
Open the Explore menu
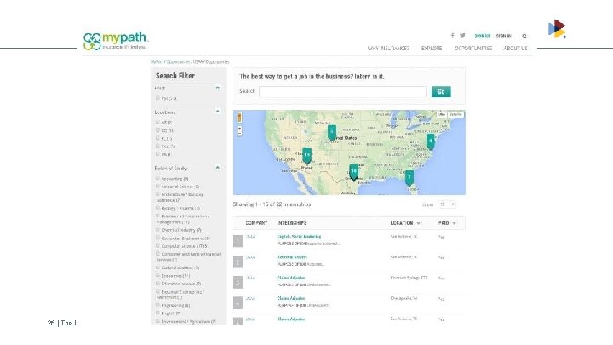click(432, 48)
